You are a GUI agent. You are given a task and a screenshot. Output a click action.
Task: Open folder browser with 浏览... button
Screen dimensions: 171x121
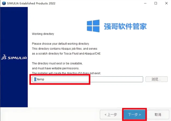click(x=157, y=79)
